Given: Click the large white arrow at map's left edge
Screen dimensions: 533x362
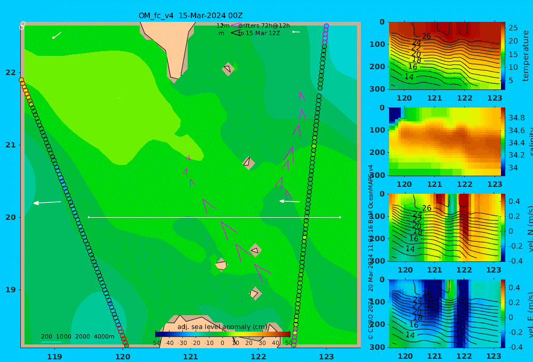Looking at the screenshot, I should coord(47,203).
